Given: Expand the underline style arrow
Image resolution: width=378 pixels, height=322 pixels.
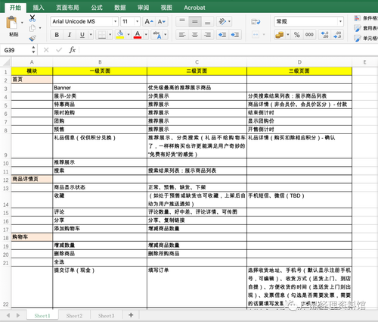Looking at the screenshot, I should point(91,35).
